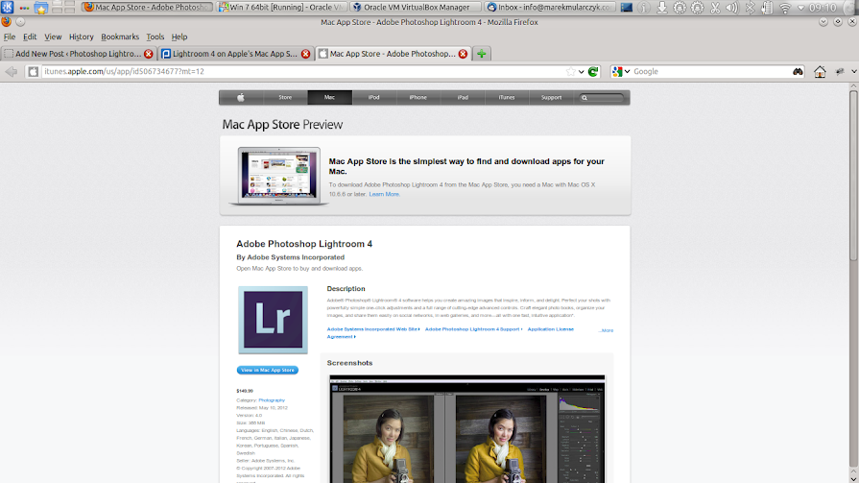Click the Bluetooth tray icon
The width and height of the screenshot is (859, 483).
tap(750, 8)
